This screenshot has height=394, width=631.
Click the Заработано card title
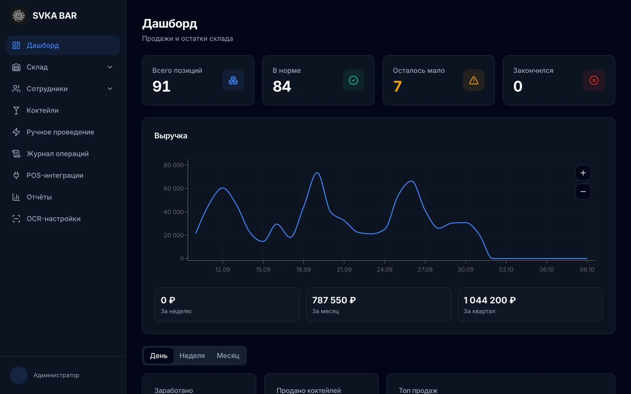coord(174,390)
